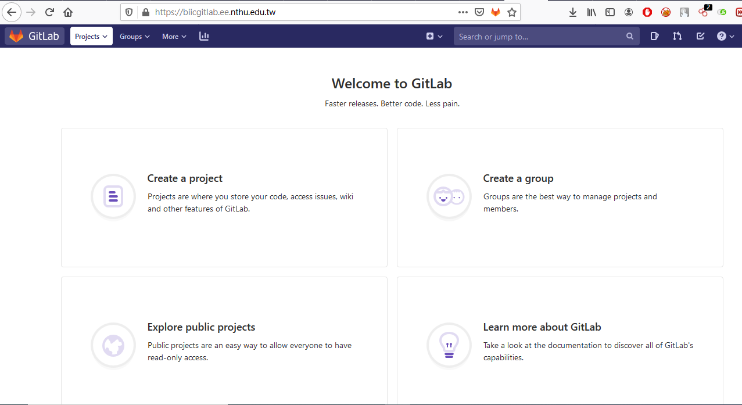The width and height of the screenshot is (742, 405).
Task: Go back with the browser back arrow
Action: (x=11, y=12)
